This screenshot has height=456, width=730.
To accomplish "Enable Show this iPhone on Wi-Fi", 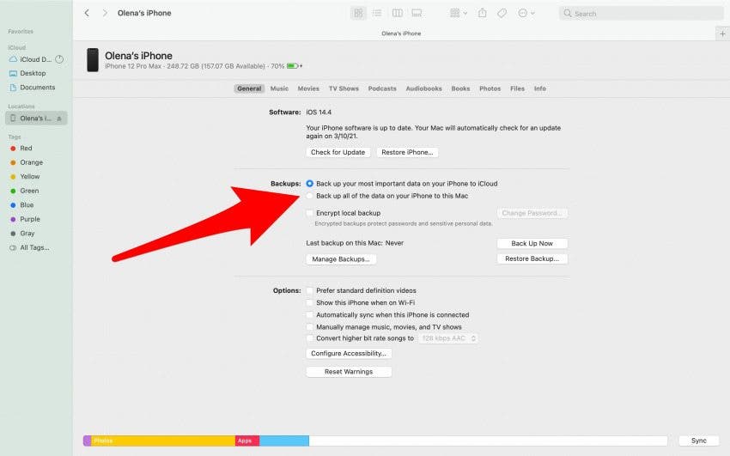I will [x=309, y=302].
